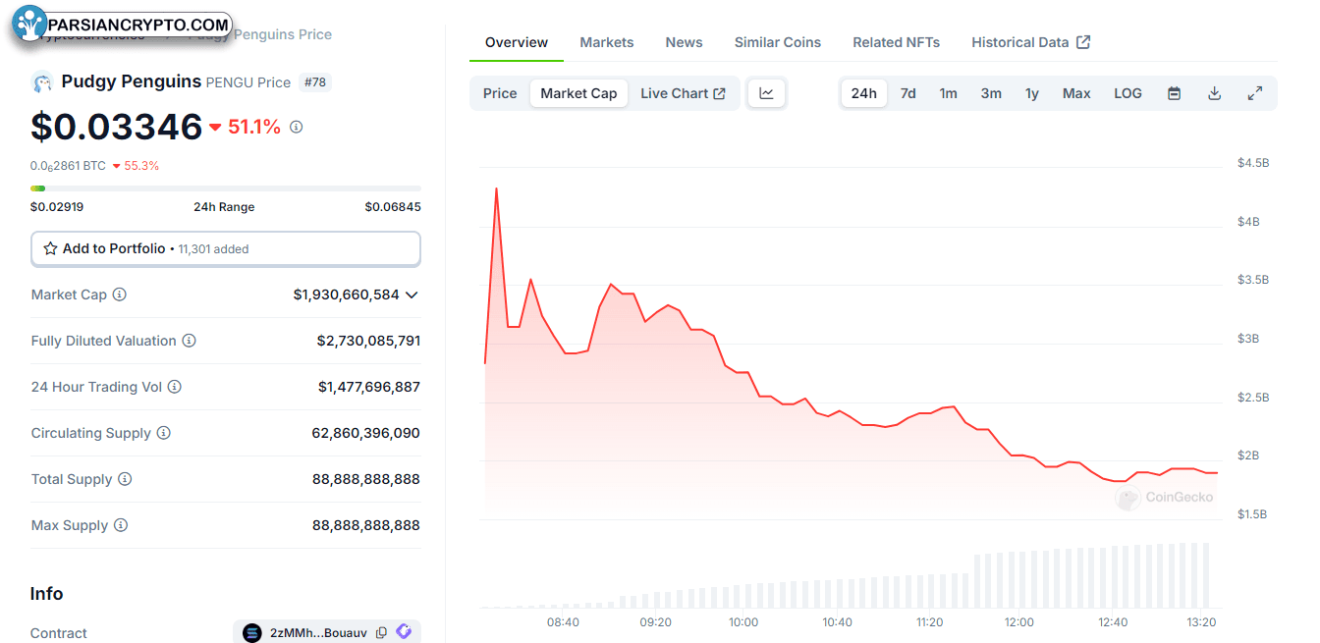
Task: Select the 1y time range
Action: pos(1032,93)
